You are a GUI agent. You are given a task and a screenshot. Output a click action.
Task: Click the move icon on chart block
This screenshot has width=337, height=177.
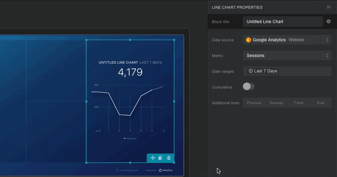pyautogui.click(x=153, y=158)
